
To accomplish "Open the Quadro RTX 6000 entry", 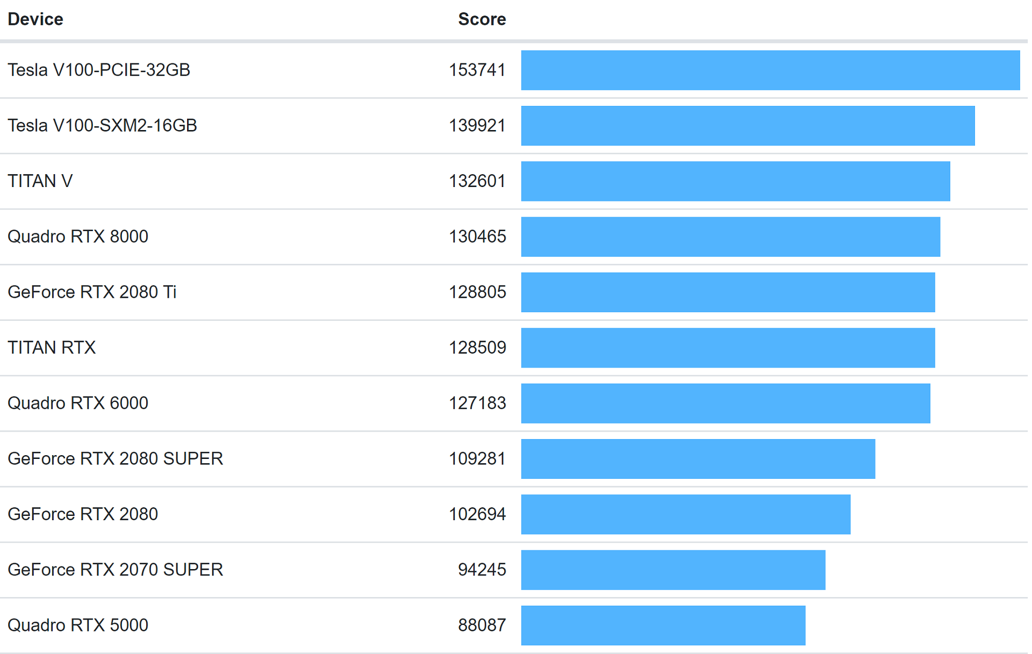I will 78,403.
